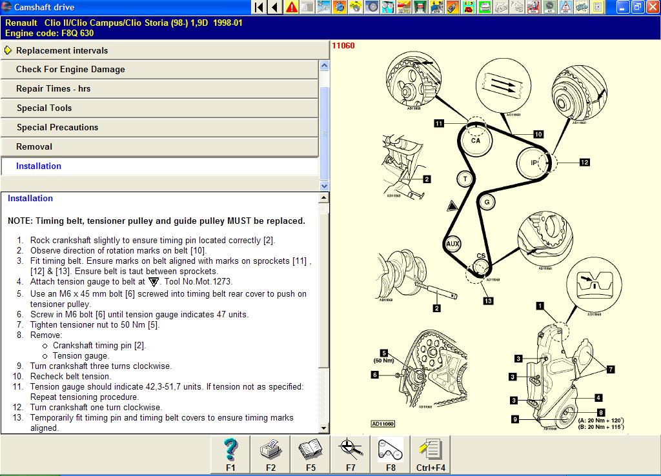Open the F5 open book button

pos(310,454)
